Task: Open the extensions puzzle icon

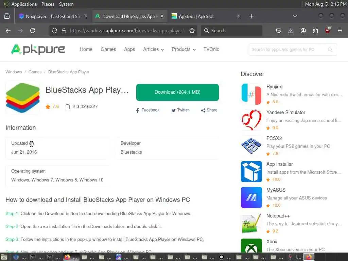Action: [x=315, y=31]
